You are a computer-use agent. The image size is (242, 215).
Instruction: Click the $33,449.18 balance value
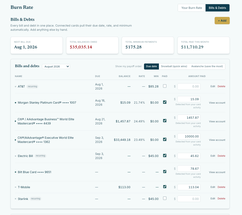122,140
